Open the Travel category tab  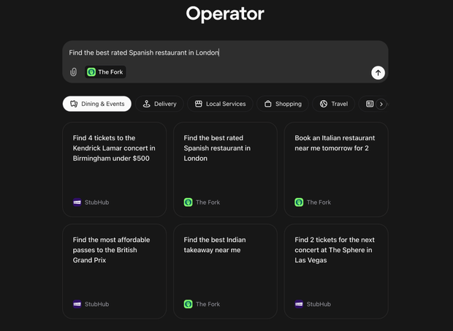334,104
